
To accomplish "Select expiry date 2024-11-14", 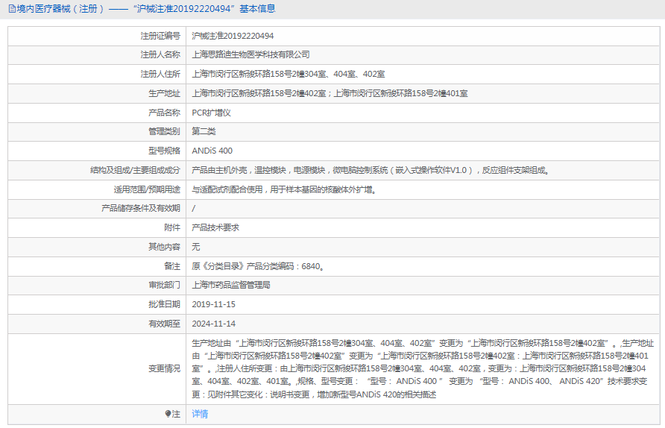I will (213, 324).
